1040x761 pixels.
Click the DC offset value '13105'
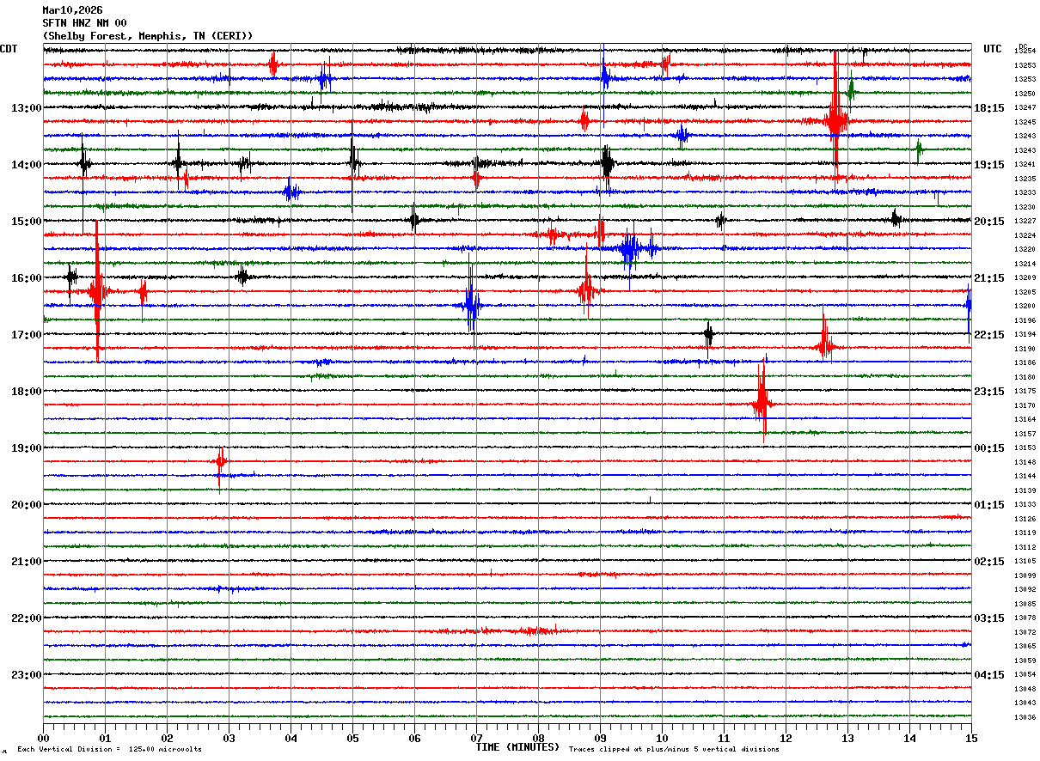[1025, 562]
